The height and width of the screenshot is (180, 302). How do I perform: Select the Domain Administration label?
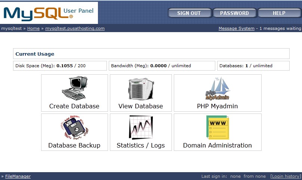(x=217, y=145)
